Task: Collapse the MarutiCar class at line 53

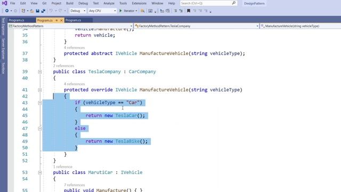Action: pyautogui.click(x=40, y=172)
